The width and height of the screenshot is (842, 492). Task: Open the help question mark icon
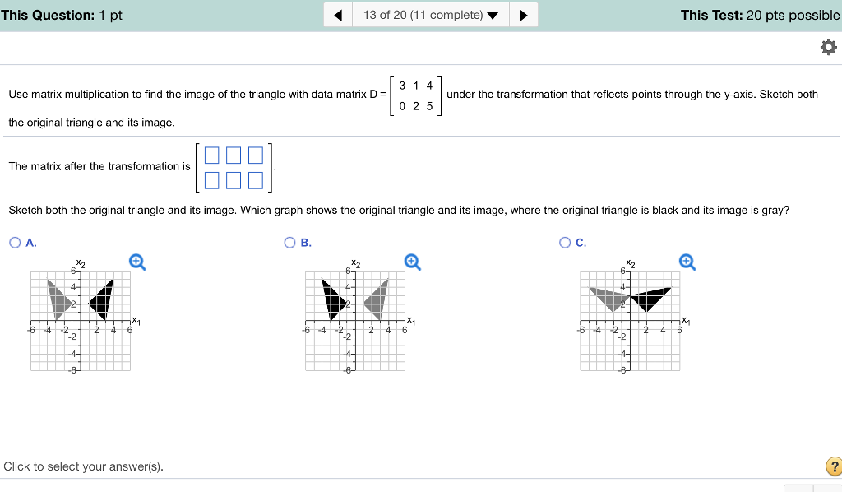tap(833, 466)
